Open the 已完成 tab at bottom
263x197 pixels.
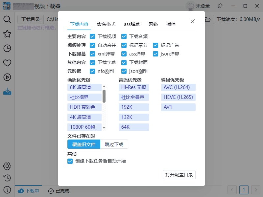pyautogui.click(x=59, y=191)
